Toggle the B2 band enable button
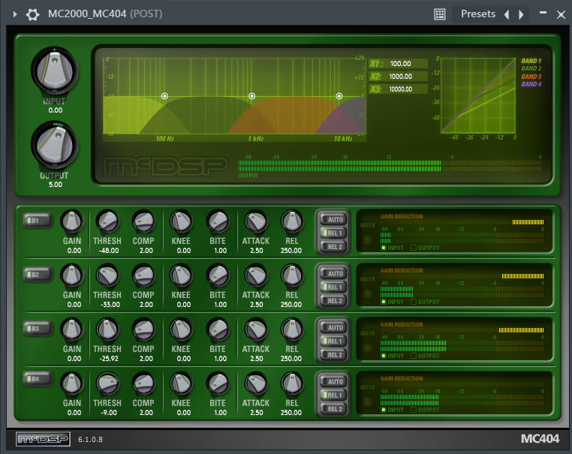 tap(38, 275)
